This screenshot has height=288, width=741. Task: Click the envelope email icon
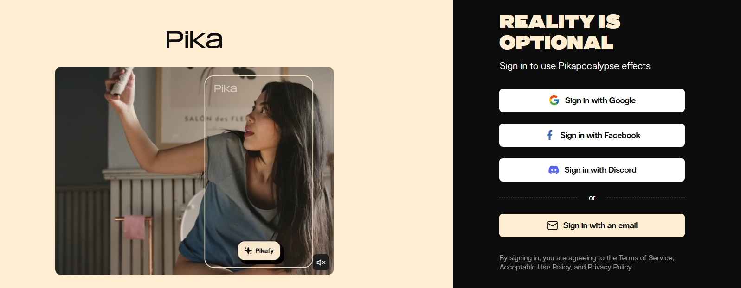click(x=552, y=225)
